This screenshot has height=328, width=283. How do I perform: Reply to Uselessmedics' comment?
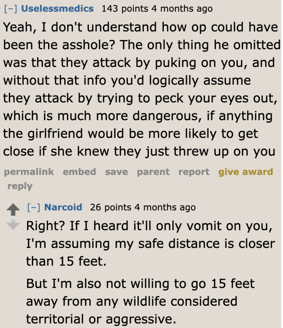tap(20, 186)
